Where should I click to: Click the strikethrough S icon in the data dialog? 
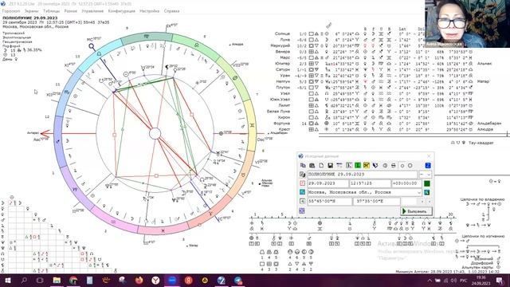(394, 166)
